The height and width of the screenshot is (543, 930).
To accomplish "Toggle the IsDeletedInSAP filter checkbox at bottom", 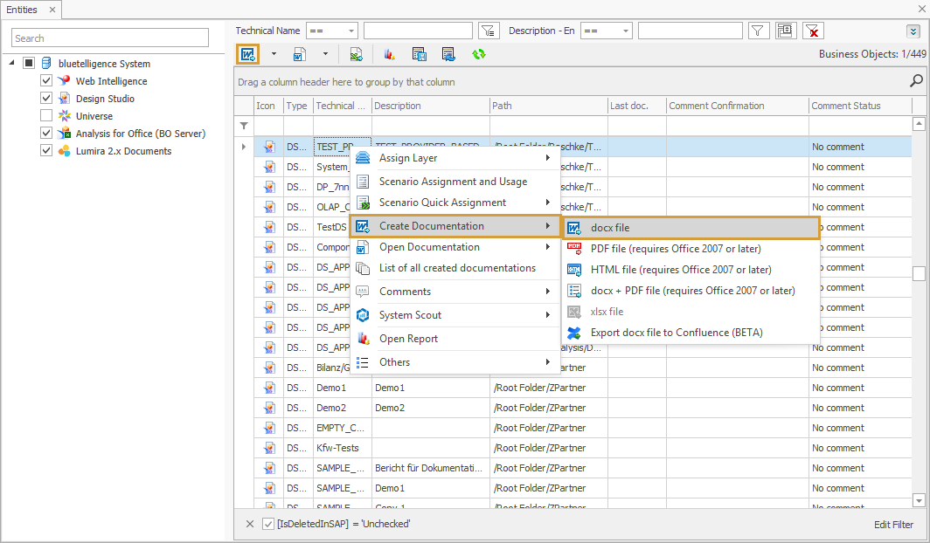I will click(x=267, y=524).
